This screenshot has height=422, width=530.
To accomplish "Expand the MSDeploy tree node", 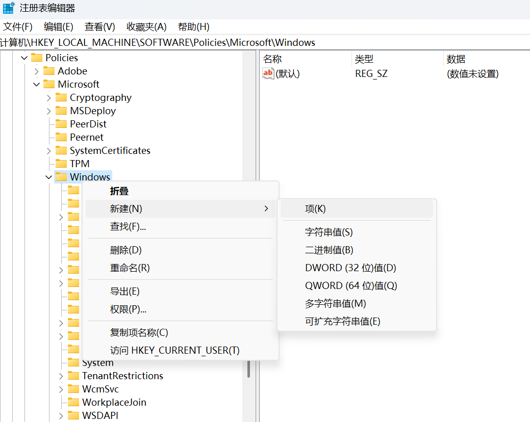I will coord(49,111).
